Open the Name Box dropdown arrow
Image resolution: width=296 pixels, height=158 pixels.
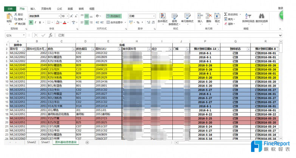point(24,35)
